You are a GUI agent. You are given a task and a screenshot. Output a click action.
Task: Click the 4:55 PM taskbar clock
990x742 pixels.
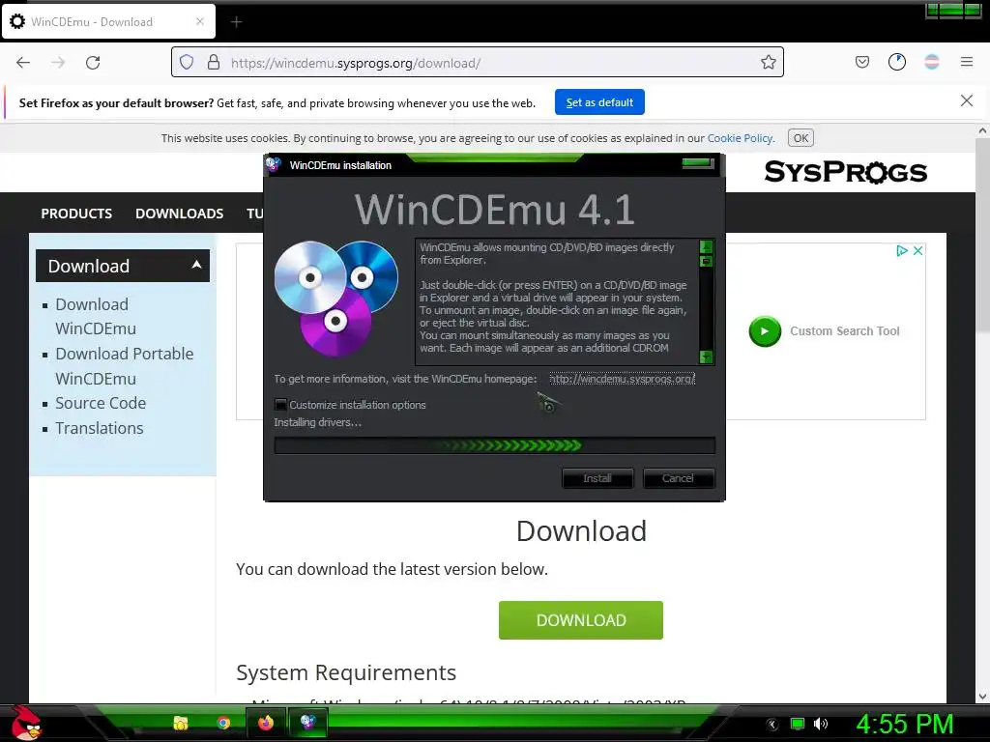905,724
